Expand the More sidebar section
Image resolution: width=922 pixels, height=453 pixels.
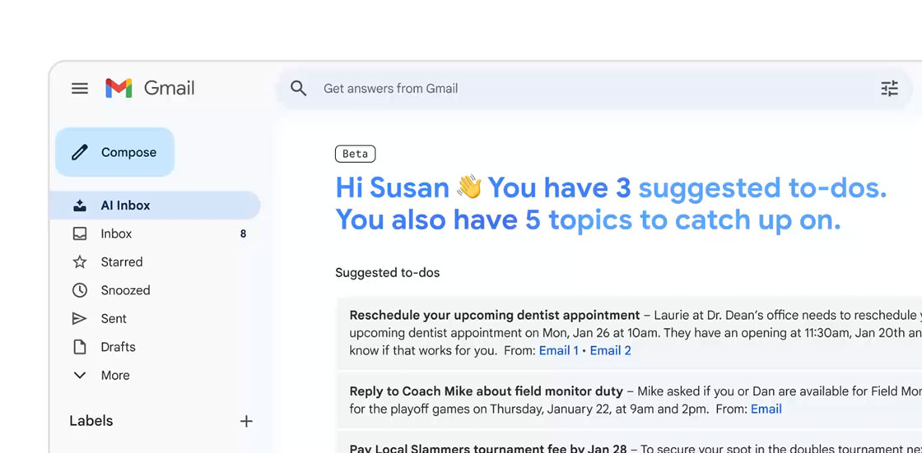point(114,376)
